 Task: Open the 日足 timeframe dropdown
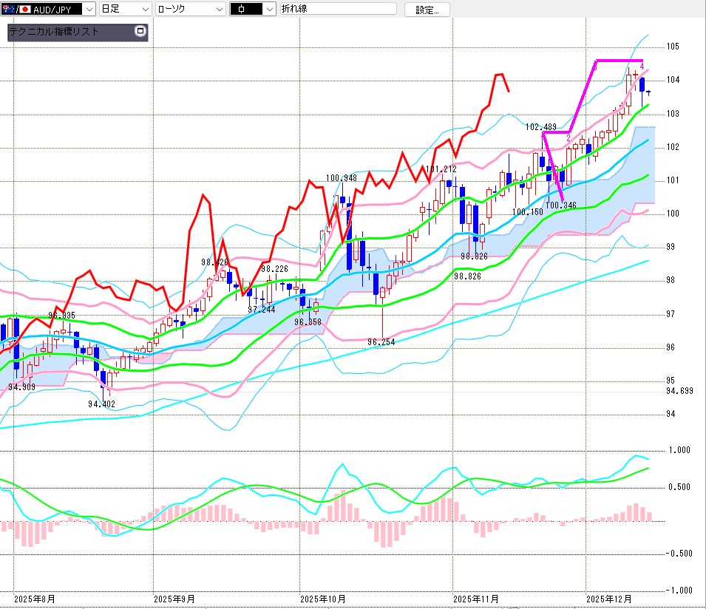(x=145, y=10)
